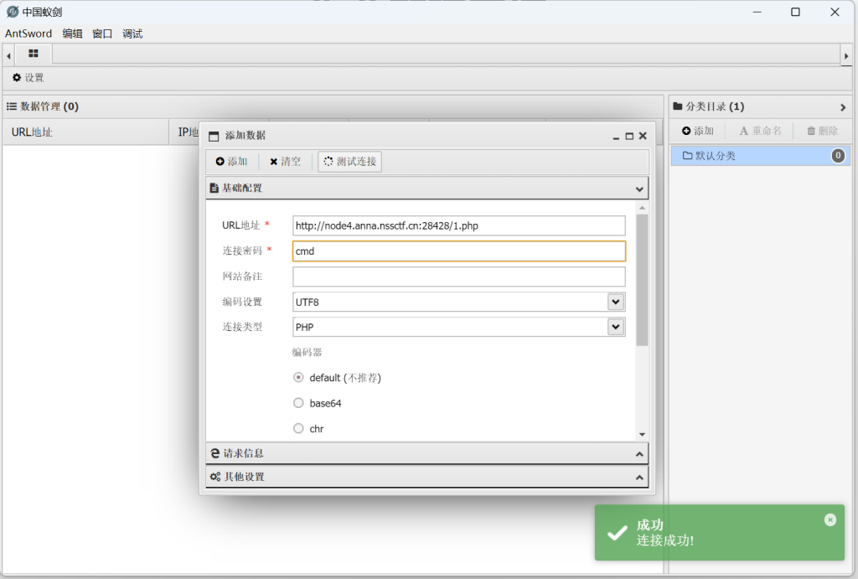Select the default encoder radio button
Viewport: 858px width, 579px height.
point(298,378)
